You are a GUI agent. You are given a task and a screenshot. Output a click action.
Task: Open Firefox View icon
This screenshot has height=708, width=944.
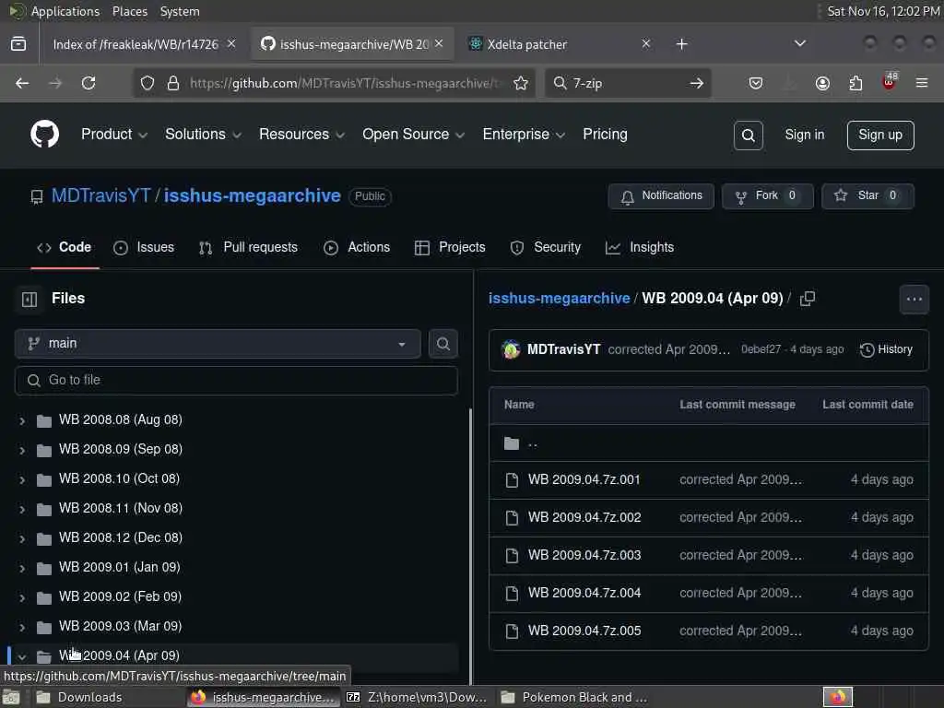18,44
